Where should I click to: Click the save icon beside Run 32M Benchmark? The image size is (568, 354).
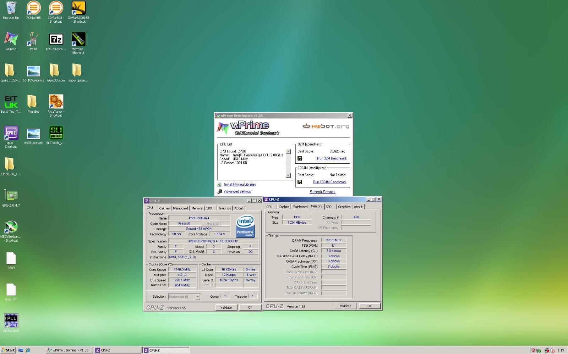click(300, 158)
